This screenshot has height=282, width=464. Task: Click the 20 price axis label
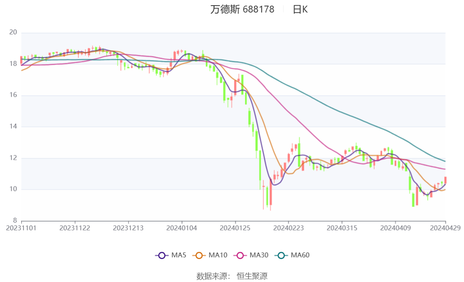click(x=13, y=32)
